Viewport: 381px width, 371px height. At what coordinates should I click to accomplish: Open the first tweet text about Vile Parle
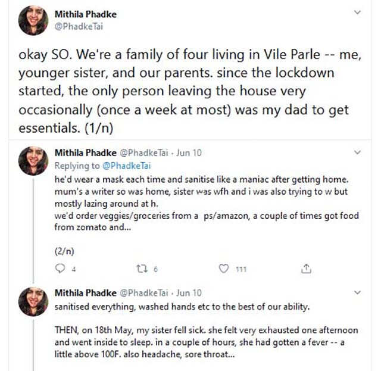[189, 91]
